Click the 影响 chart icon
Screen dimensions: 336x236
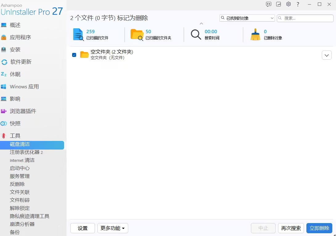4,99
